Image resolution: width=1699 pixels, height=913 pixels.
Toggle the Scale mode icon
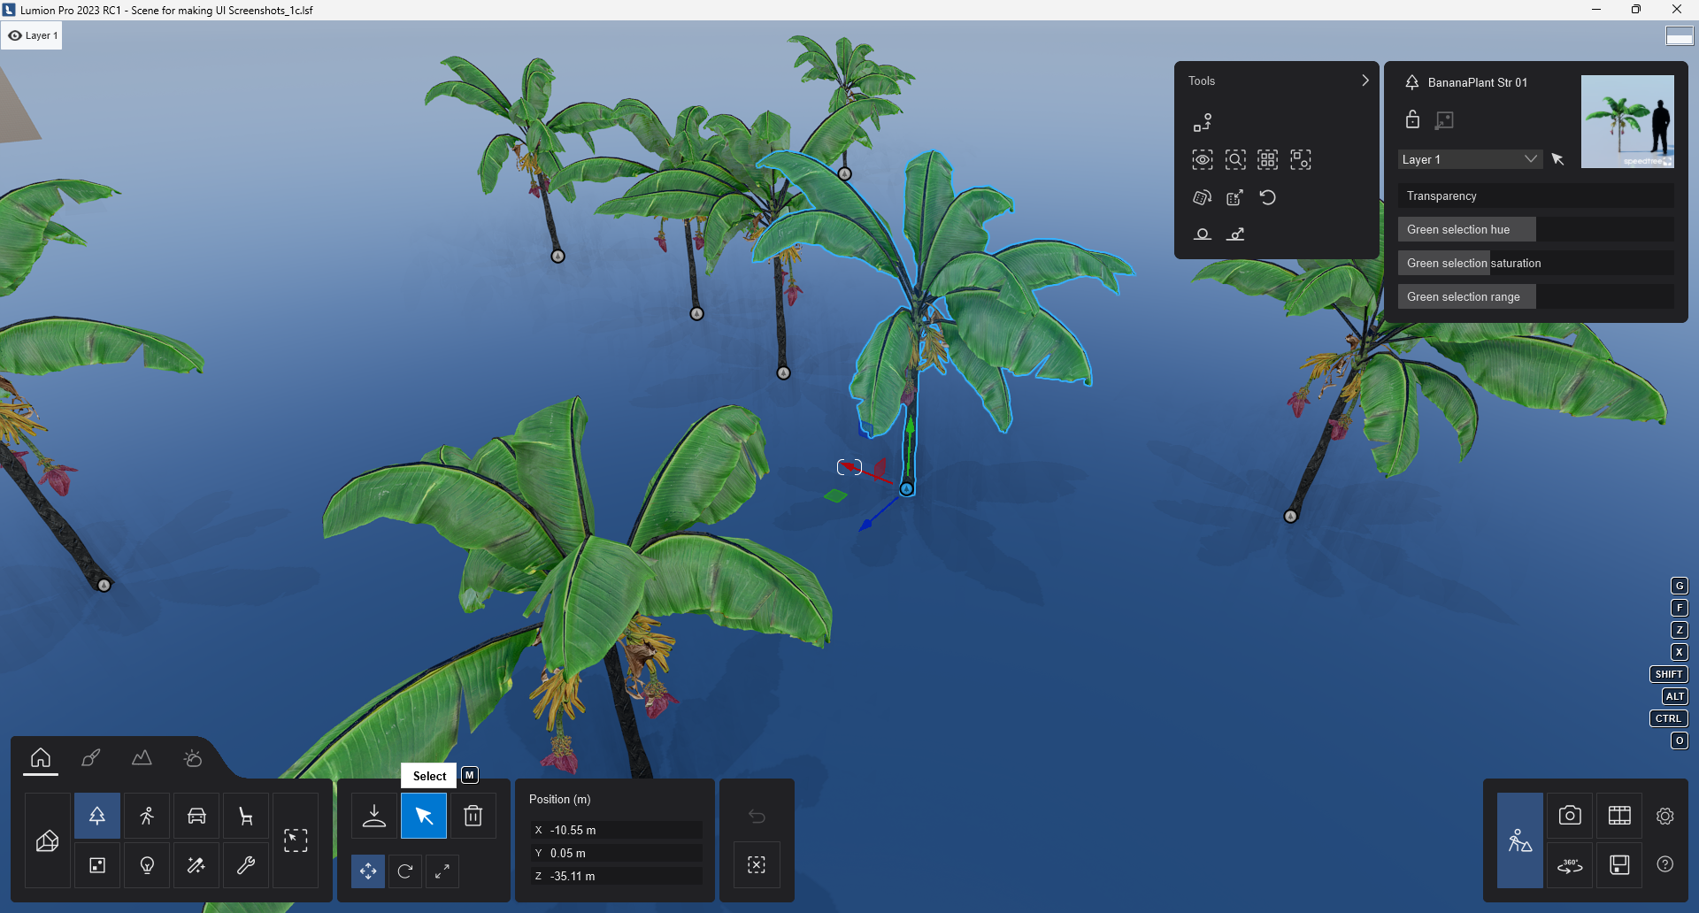click(x=442, y=871)
